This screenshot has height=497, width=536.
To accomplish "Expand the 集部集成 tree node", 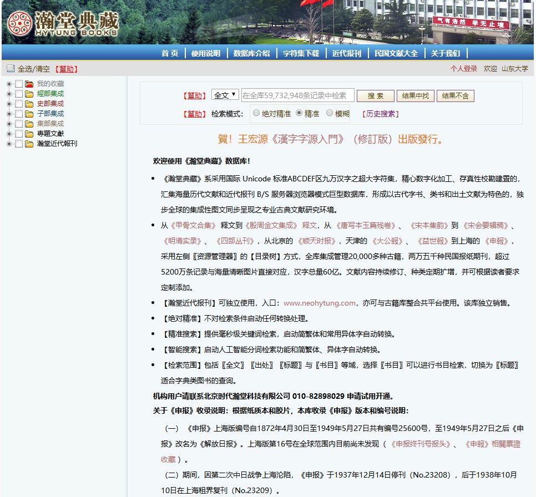I will [9, 124].
